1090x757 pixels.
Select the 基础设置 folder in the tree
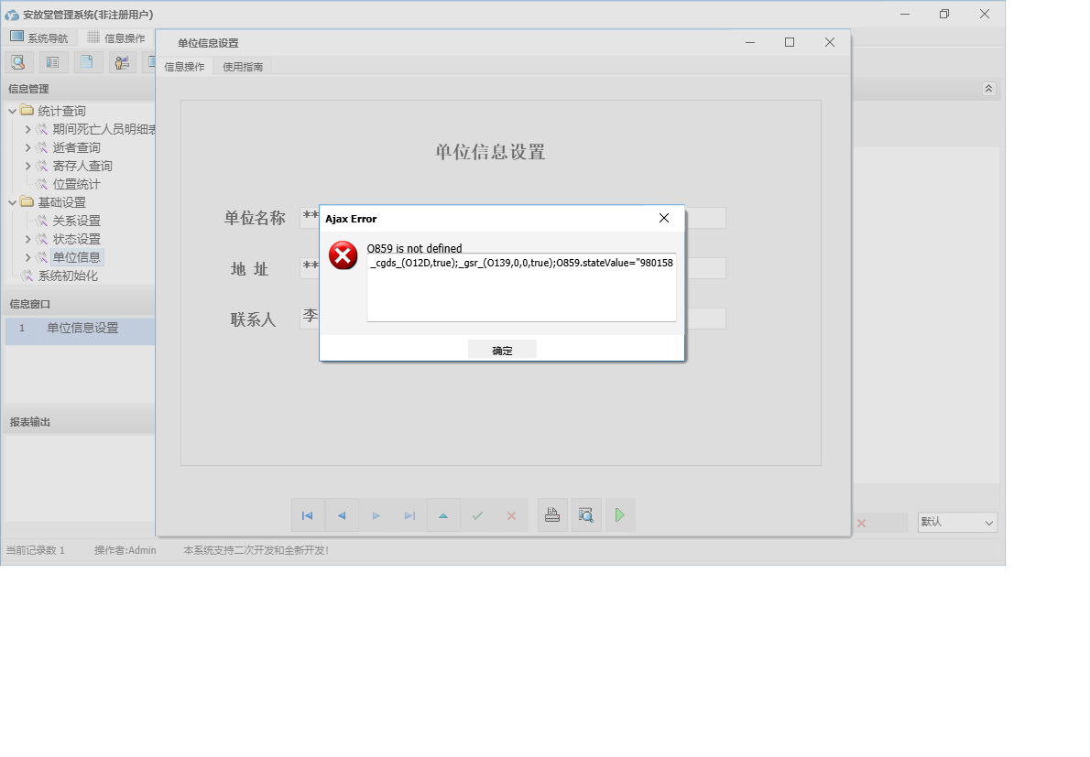pos(62,203)
